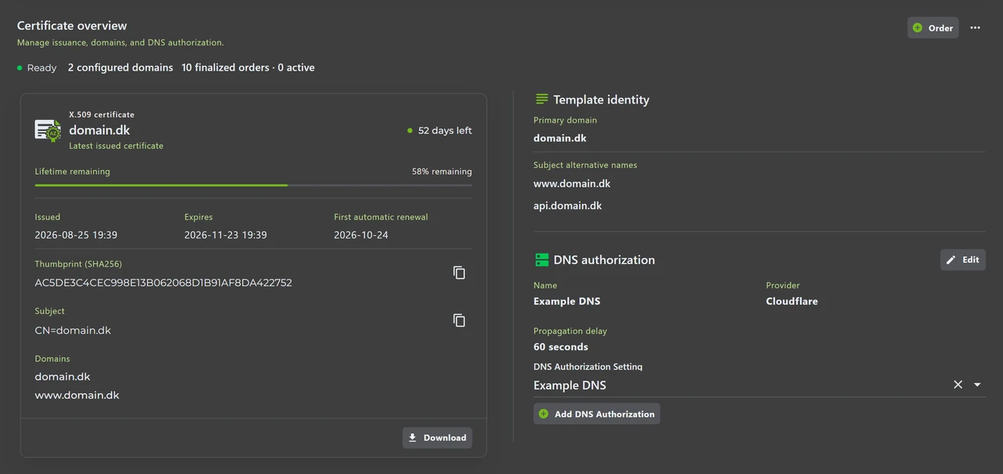The image size is (1003, 474).
Task: Click the 'Example DNS' name value
Action: (x=567, y=302)
